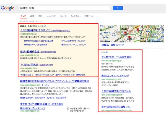Open the ショッピング tab

click(x=51, y=16)
